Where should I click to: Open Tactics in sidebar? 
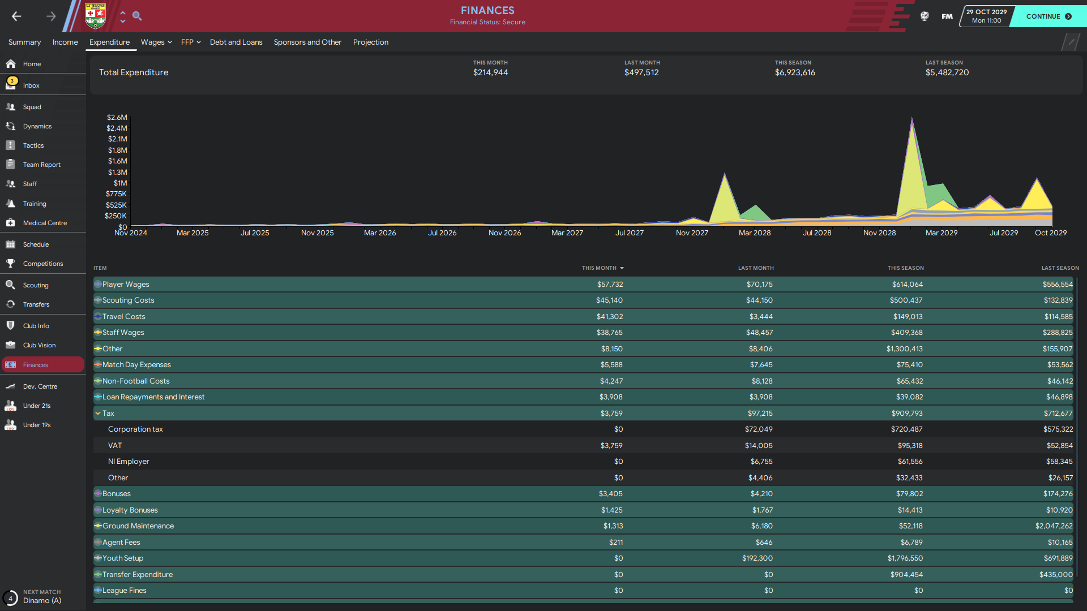coord(43,145)
